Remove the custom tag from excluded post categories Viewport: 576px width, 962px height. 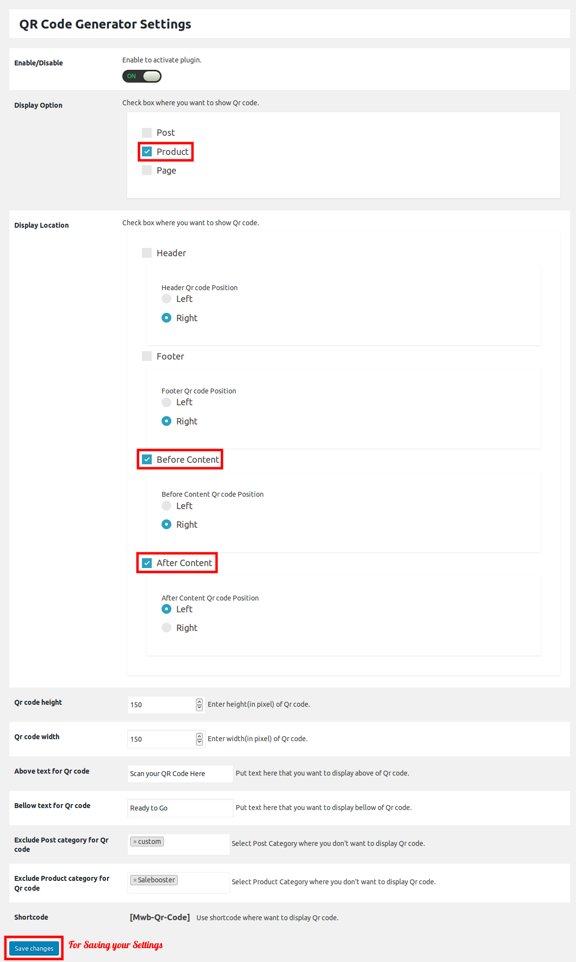(135, 842)
